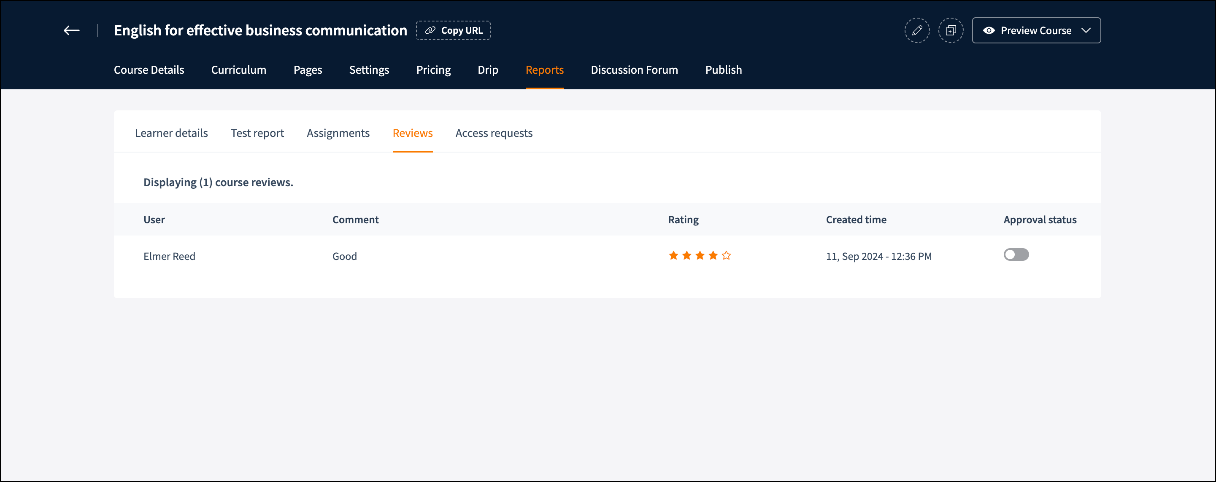Click the empty fifth rating star
The image size is (1216, 482).
tap(726, 255)
